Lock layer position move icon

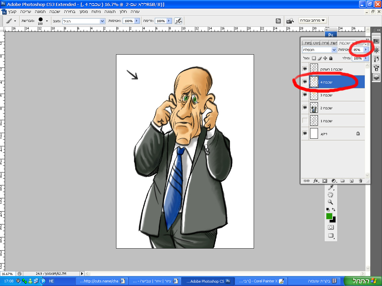click(x=325, y=58)
